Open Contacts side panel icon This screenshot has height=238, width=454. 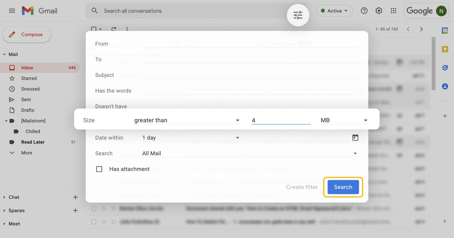click(445, 86)
